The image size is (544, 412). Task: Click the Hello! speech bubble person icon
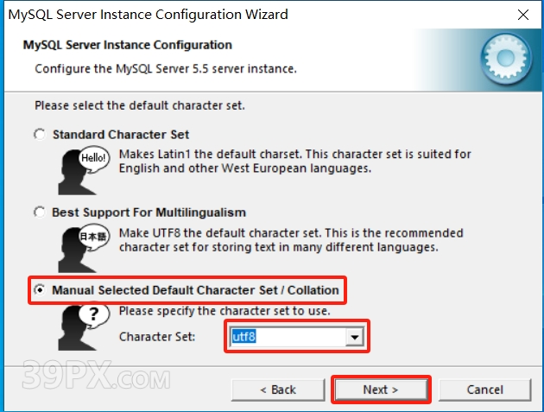point(84,170)
